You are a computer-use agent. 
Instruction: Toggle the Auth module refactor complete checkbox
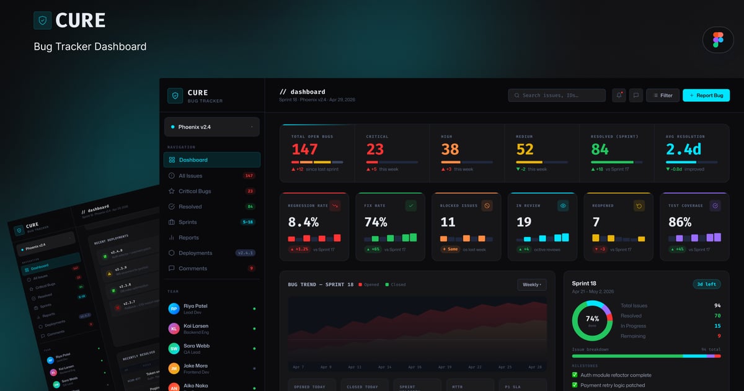pos(574,375)
